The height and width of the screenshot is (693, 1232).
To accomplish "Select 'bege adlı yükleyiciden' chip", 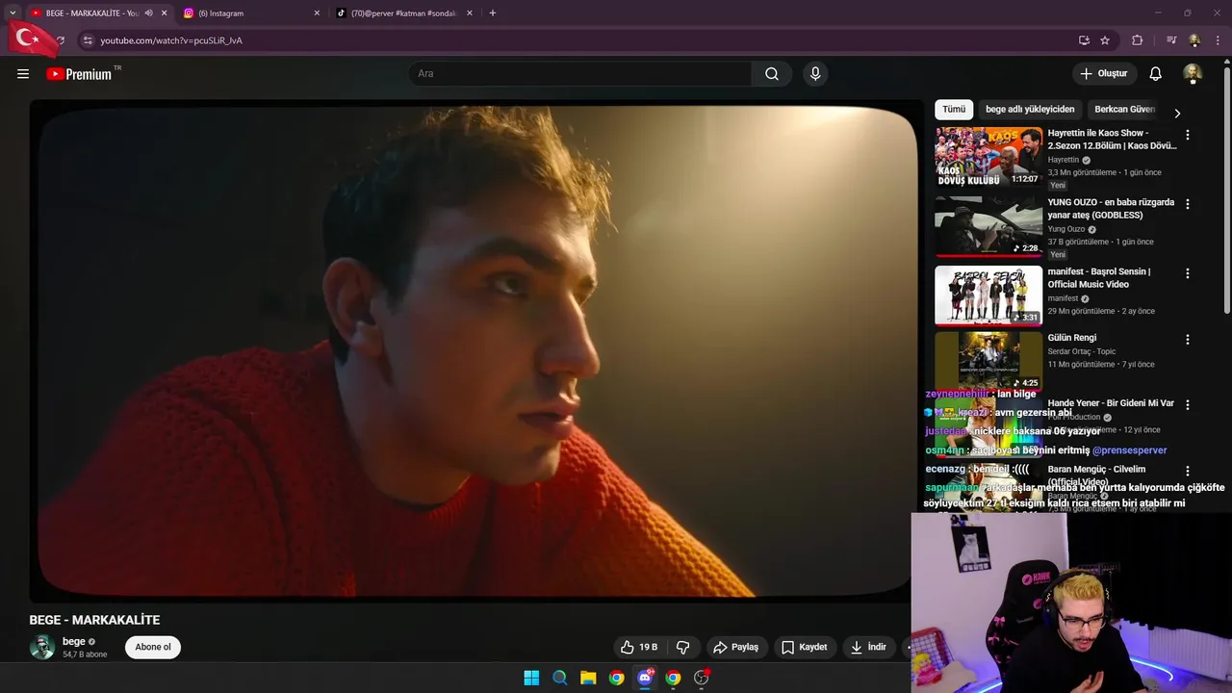I will pyautogui.click(x=1030, y=110).
